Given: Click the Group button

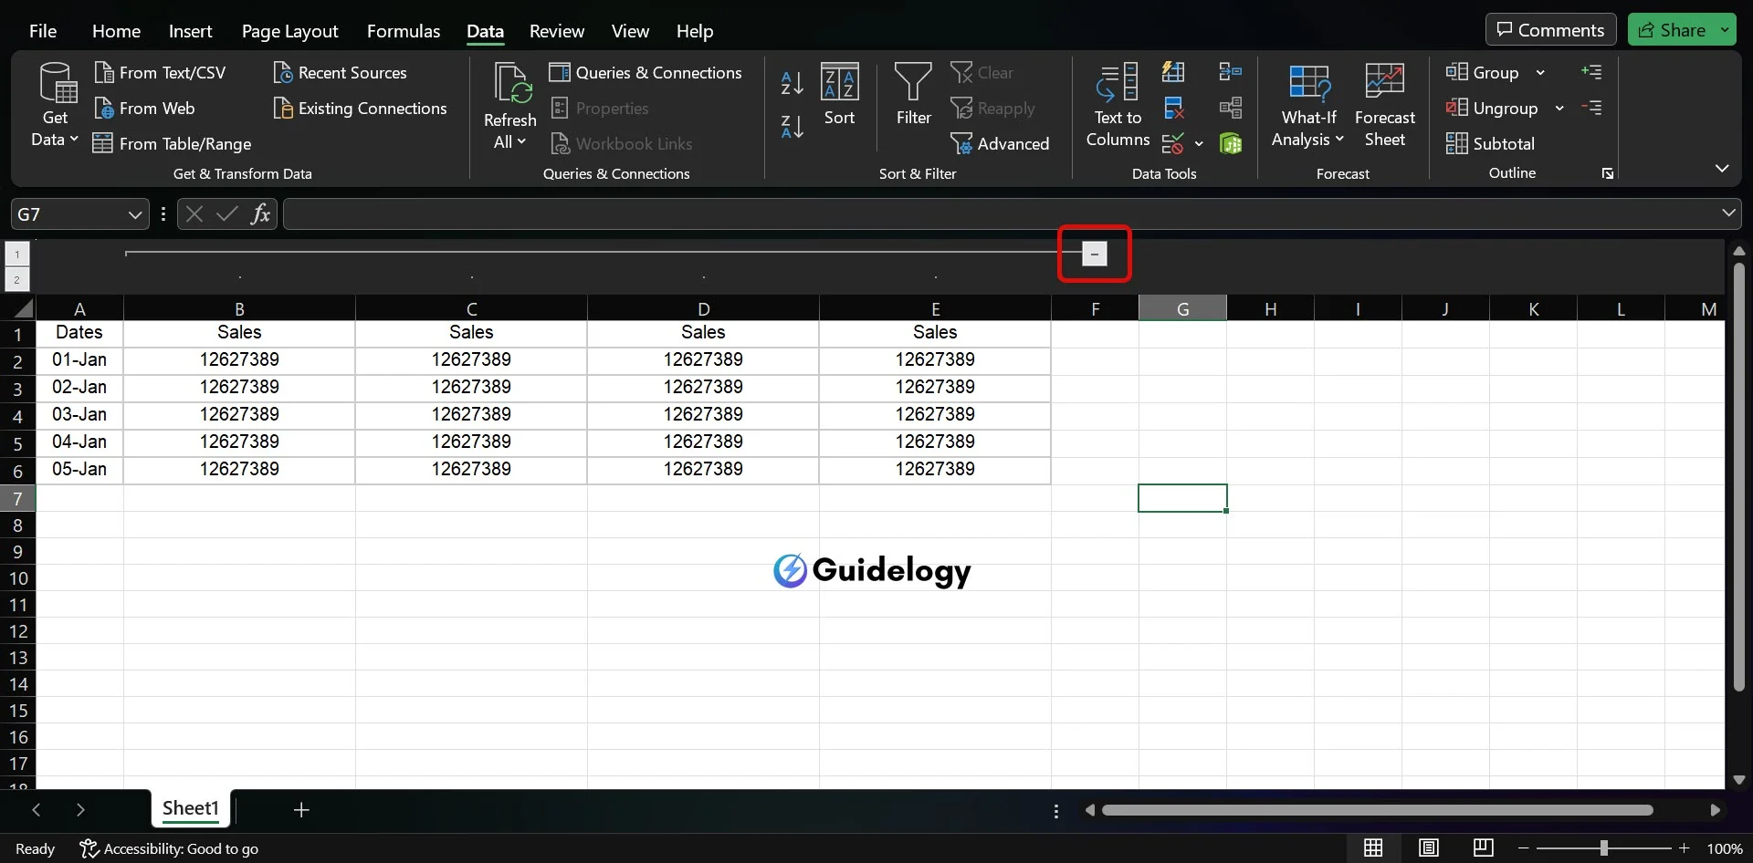Looking at the screenshot, I should pos(1483,72).
